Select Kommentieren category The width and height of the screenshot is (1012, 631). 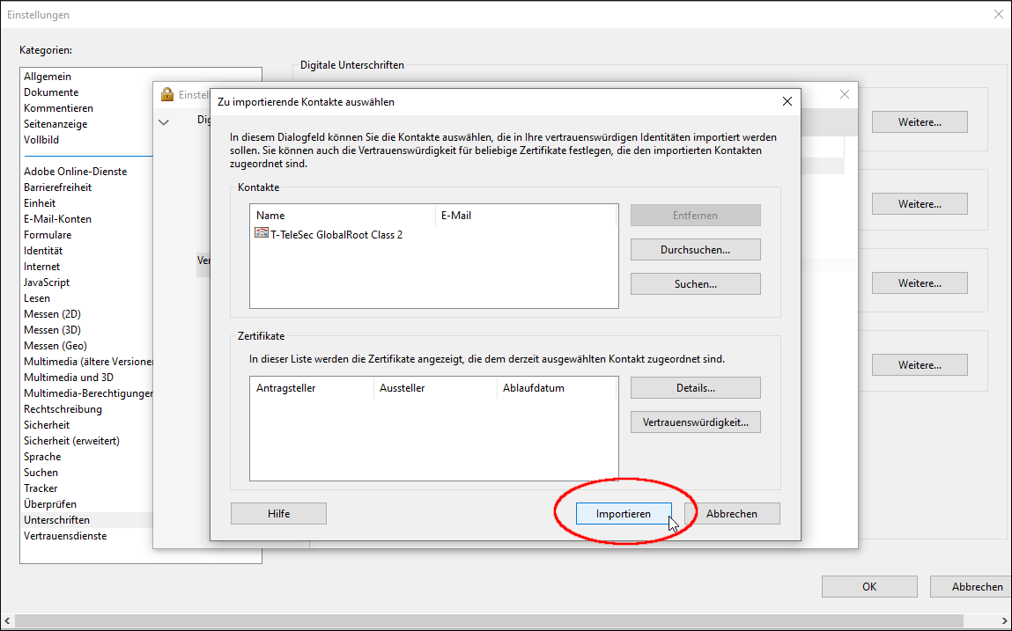point(58,107)
